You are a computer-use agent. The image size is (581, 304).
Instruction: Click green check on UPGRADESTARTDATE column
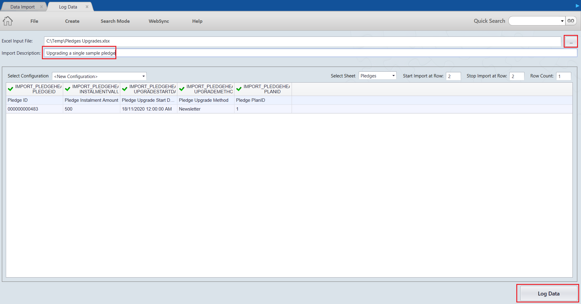(125, 89)
